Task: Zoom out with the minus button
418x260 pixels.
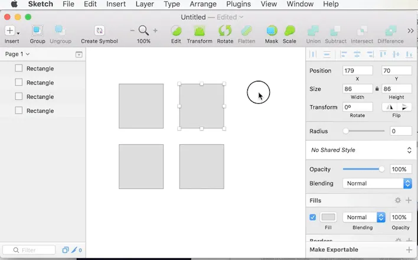Action: pyautogui.click(x=132, y=31)
